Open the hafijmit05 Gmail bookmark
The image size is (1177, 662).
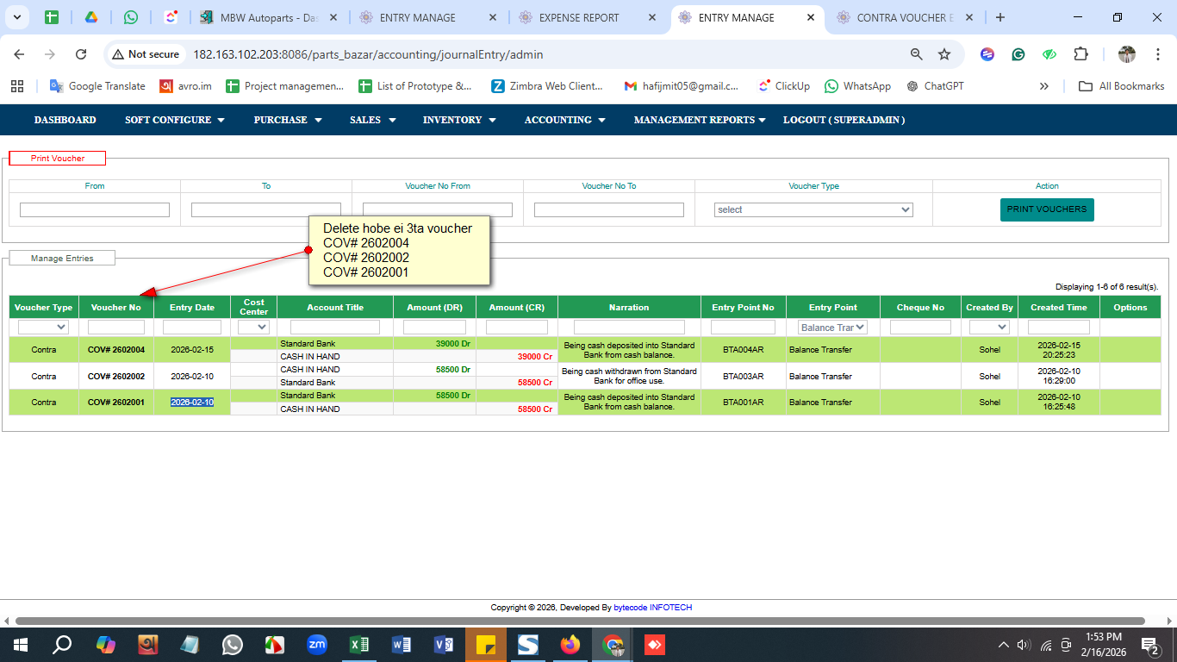(681, 86)
